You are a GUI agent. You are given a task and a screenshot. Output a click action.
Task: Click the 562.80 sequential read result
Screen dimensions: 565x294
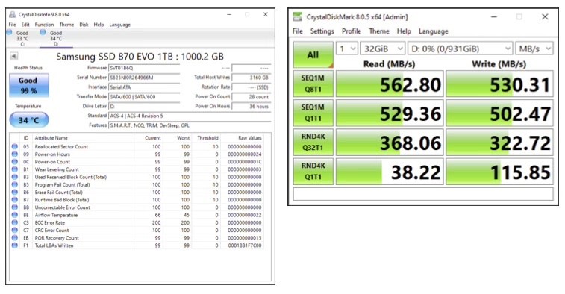pyautogui.click(x=390, y=84)
